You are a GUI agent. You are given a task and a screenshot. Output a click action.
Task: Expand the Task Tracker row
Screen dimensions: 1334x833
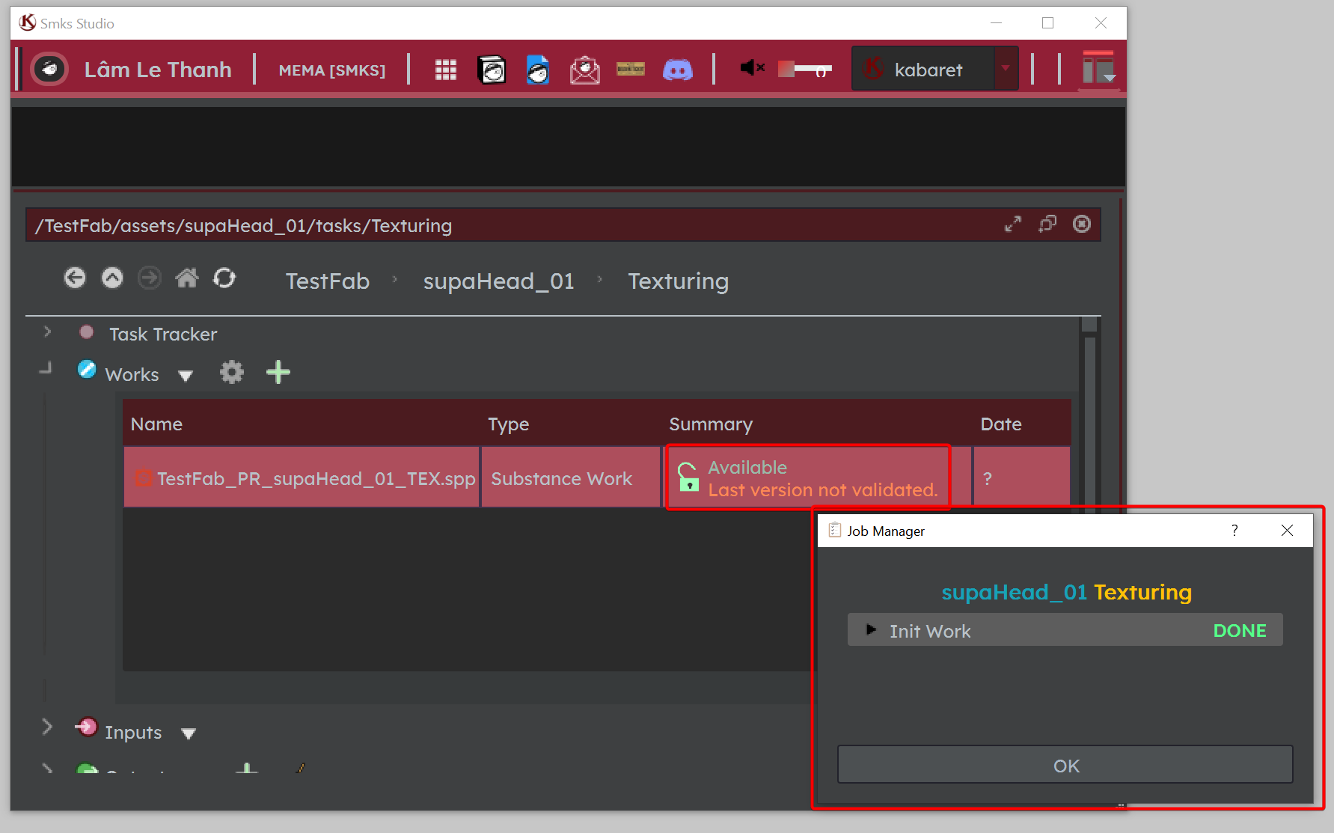pos(47,332)
